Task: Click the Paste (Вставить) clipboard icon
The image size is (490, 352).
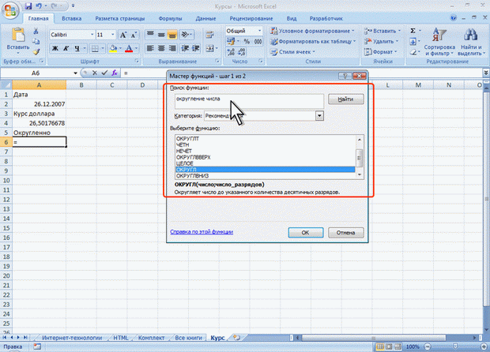Action: (x=16, y=36)
